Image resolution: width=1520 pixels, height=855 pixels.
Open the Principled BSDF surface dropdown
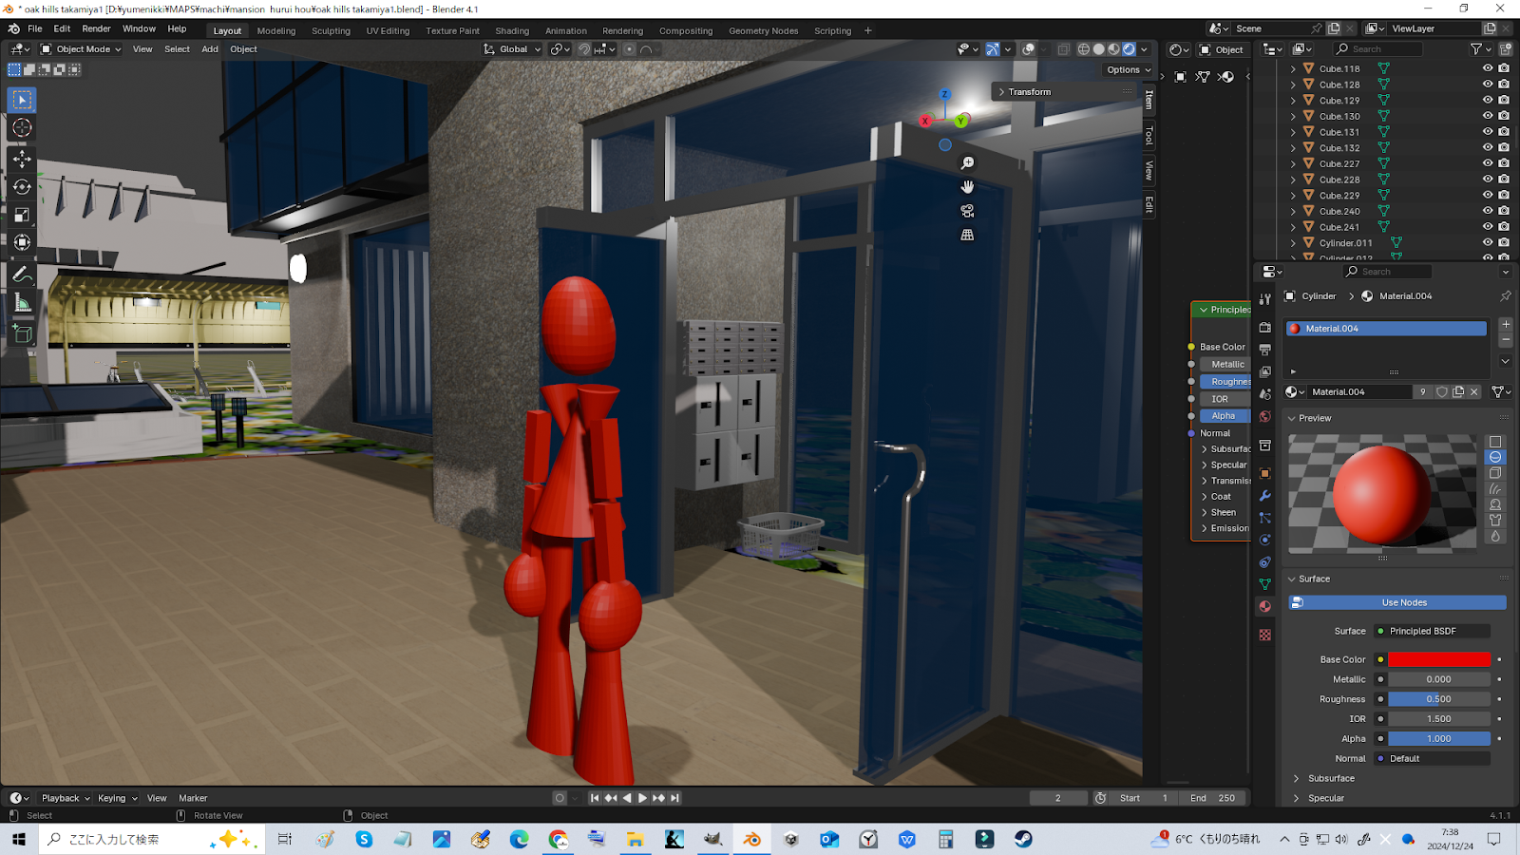pos(1433,631)
